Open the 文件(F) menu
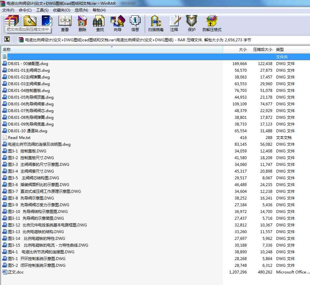This screenshot has width=310, height=285. click(8, 10)
